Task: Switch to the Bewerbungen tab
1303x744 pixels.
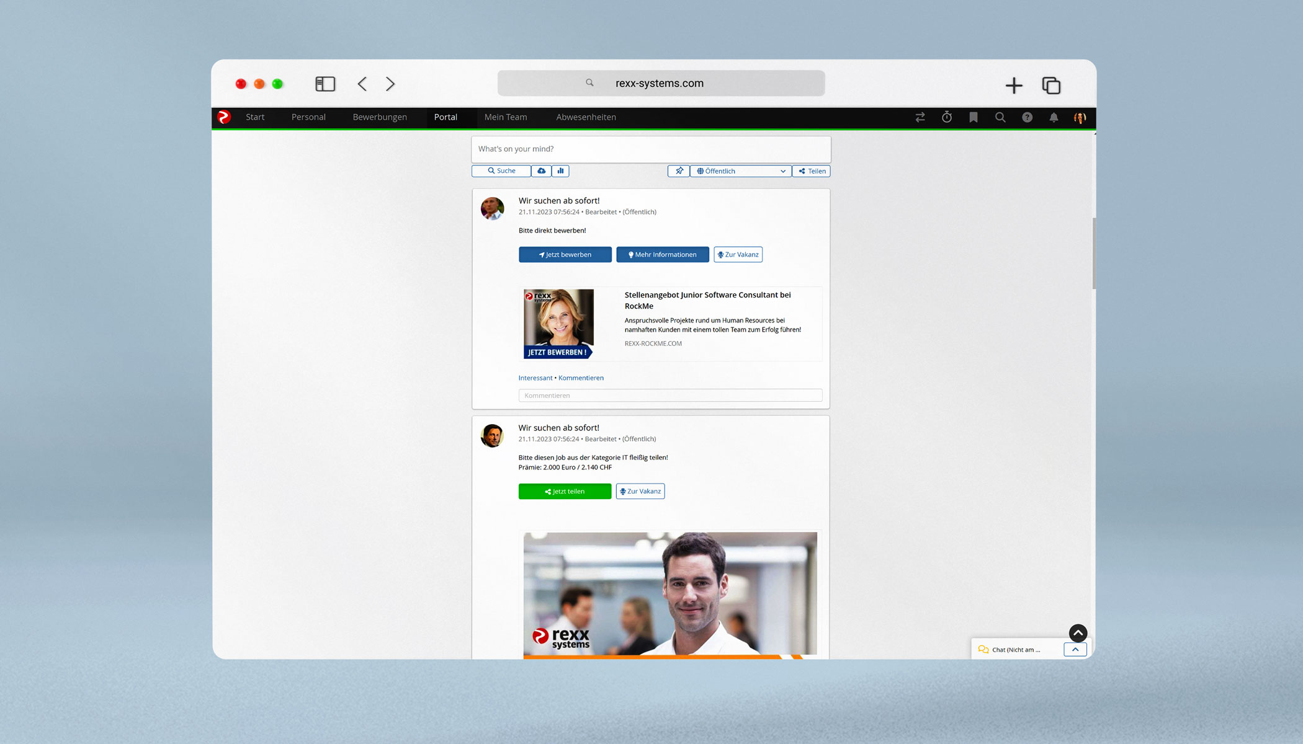Action: tap(379, 117)
